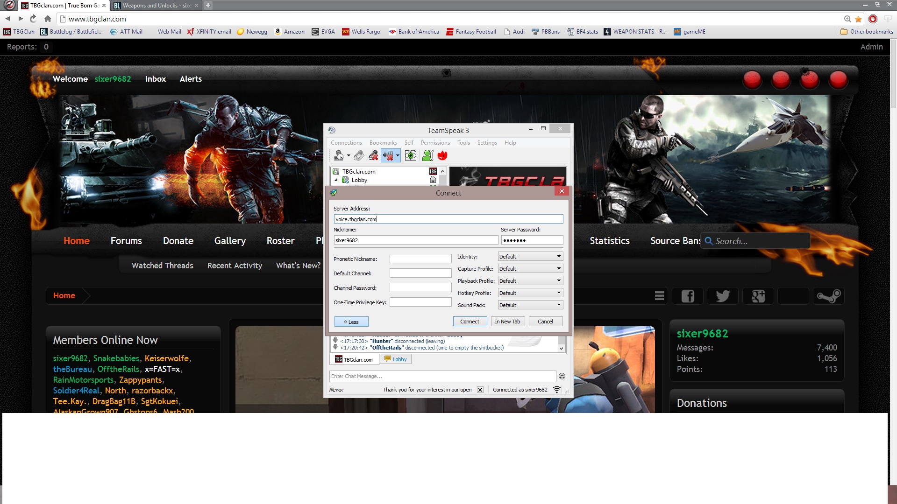Open the Sound Pack dropdown
897x504 pixels.
[530, 305]
